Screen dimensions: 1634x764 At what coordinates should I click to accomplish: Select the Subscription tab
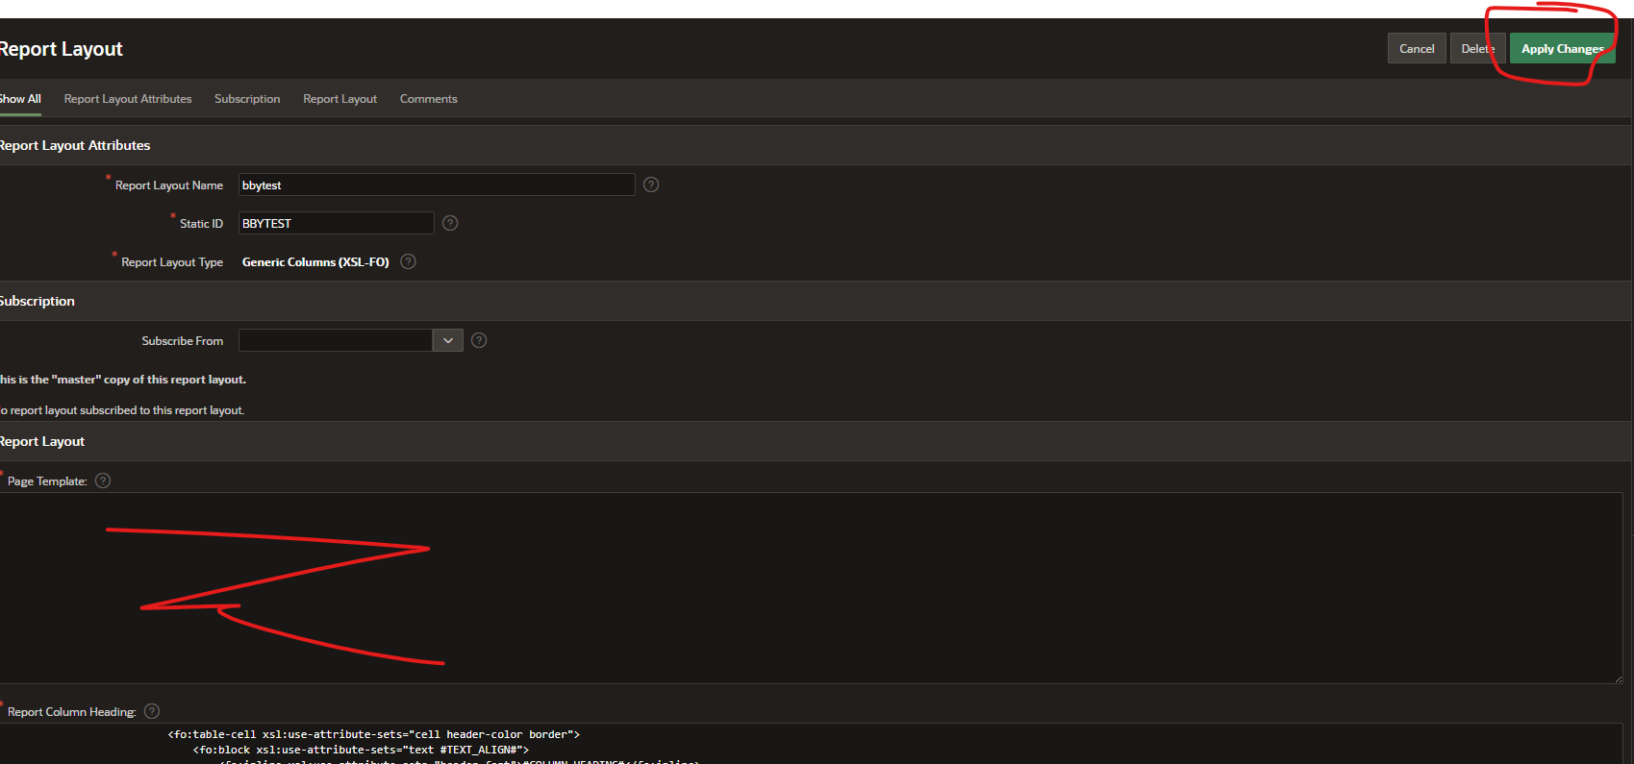[x=247, y=99]
